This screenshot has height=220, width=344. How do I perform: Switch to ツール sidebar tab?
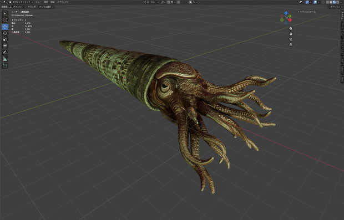342,26
